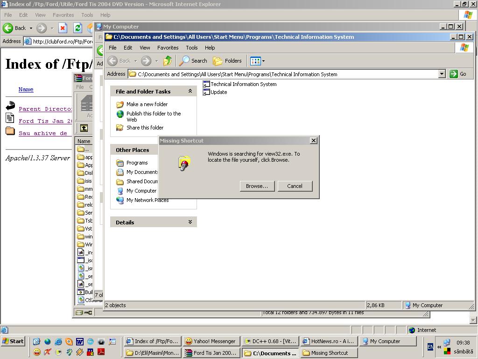This screenshot has width=478, height=359.
Task: Click the Go button beside address
Action: (x=458, y=74)
